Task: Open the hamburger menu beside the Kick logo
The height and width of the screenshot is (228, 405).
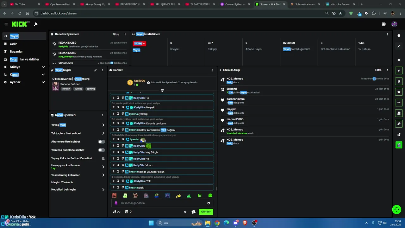Action: 6,24
